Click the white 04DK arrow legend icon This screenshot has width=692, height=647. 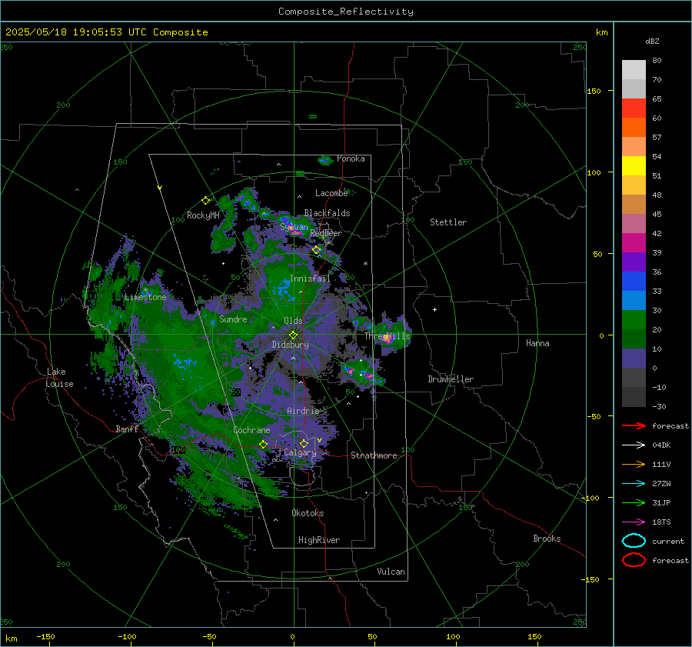(x=634, y=445)
